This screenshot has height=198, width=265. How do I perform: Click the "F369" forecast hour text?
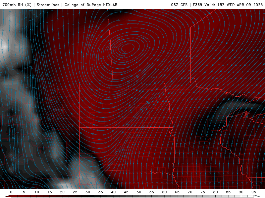click(x=197, y=5)
